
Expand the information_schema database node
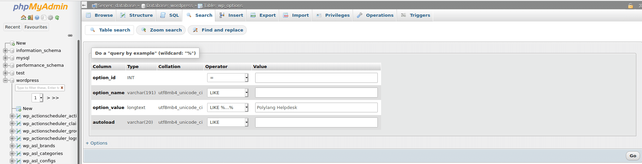(x=5, y=51)
